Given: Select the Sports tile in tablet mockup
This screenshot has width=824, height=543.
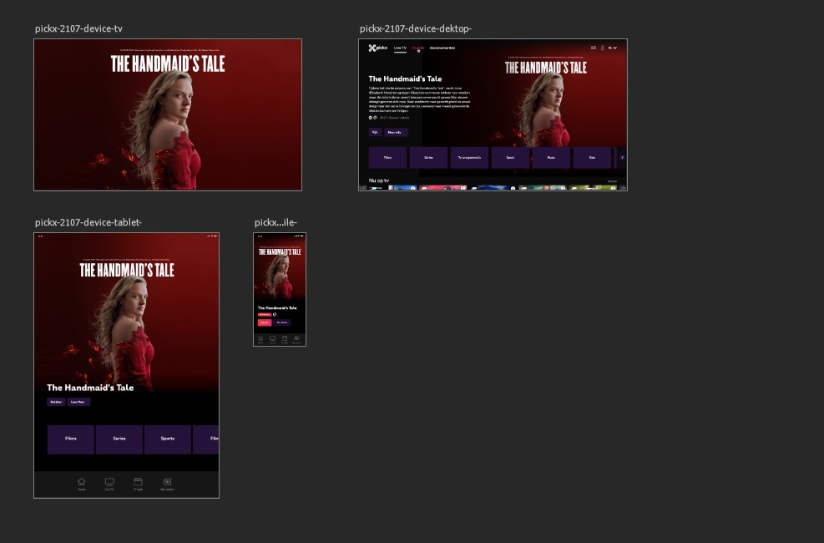Looking at the screenshot, I should [x=168, y=439].
